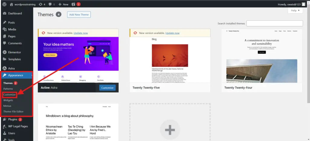This screenshot has height=141, width=310.
Task: Click the plus New content button
Action: (64, 4)
